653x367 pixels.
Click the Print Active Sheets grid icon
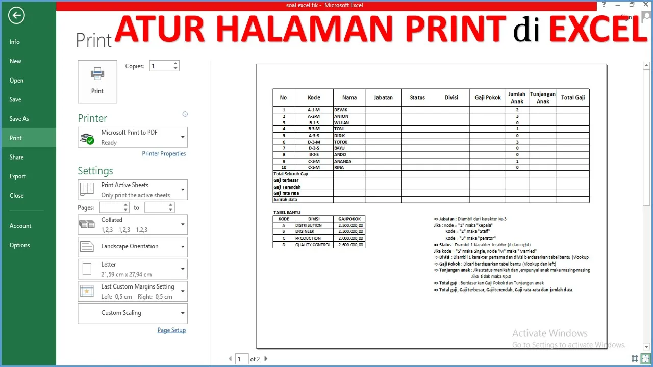coord(87,190)
